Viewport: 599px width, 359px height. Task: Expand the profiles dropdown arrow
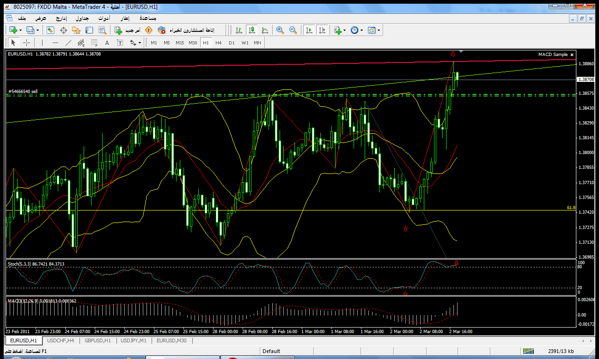38,30
